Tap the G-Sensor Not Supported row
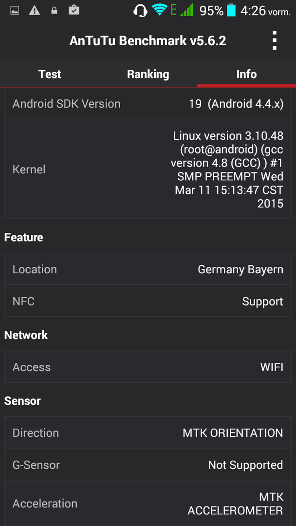Viewport: 296px width, 526px height. (148, 464)
